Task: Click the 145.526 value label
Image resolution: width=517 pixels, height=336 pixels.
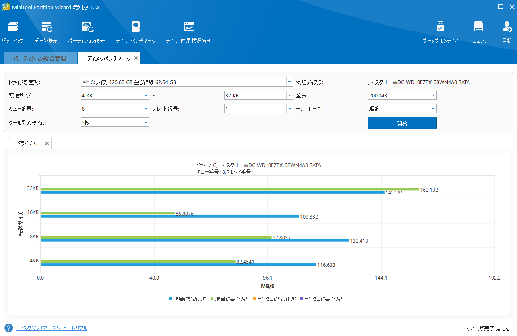Action: click(x=395, y=193)
